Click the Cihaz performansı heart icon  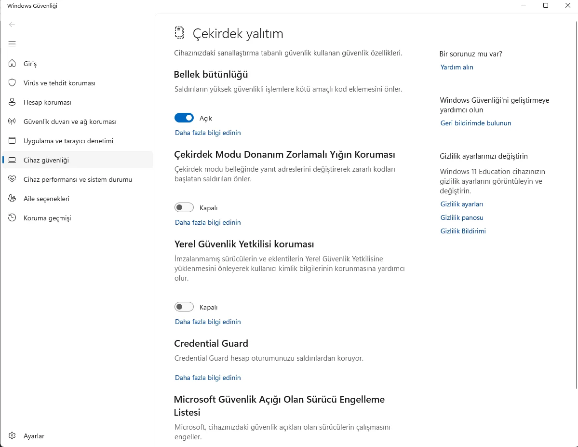click(x=12, y=179)
